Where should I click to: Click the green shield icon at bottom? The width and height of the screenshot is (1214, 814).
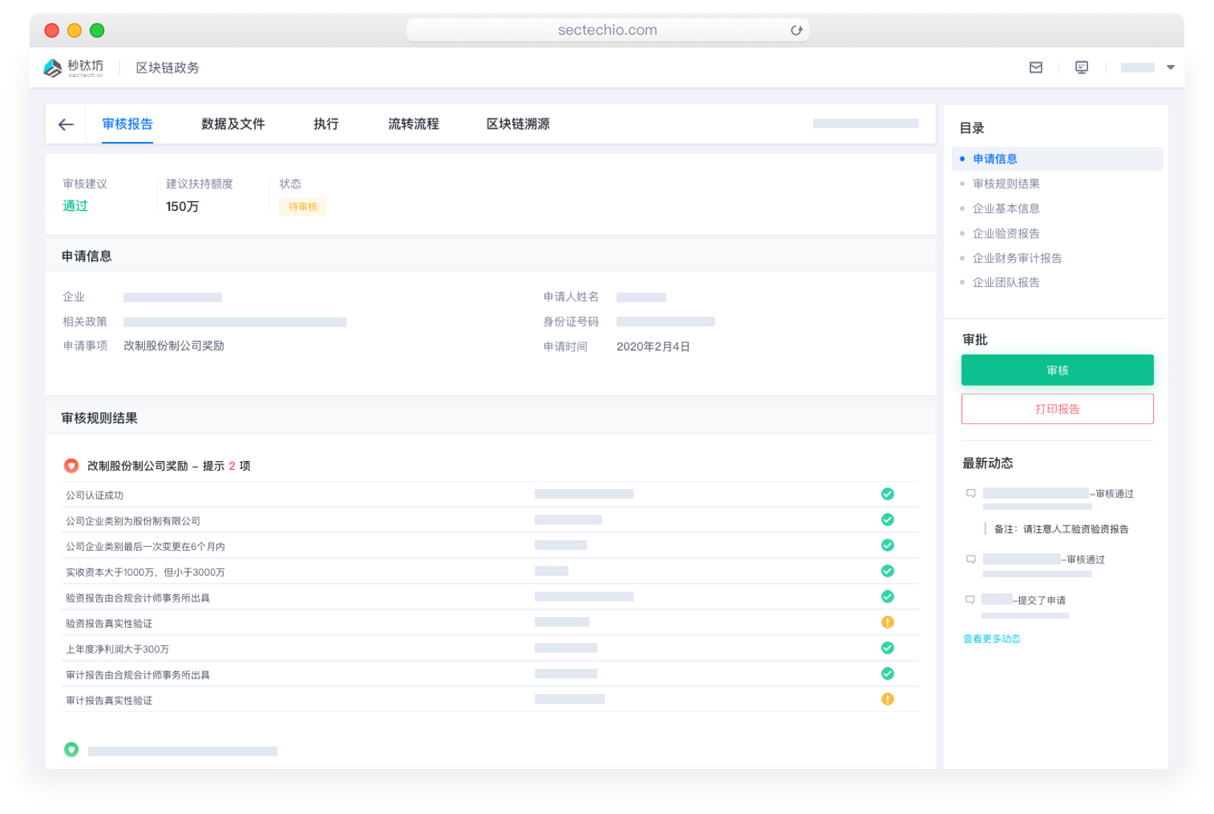pos(72,750)
